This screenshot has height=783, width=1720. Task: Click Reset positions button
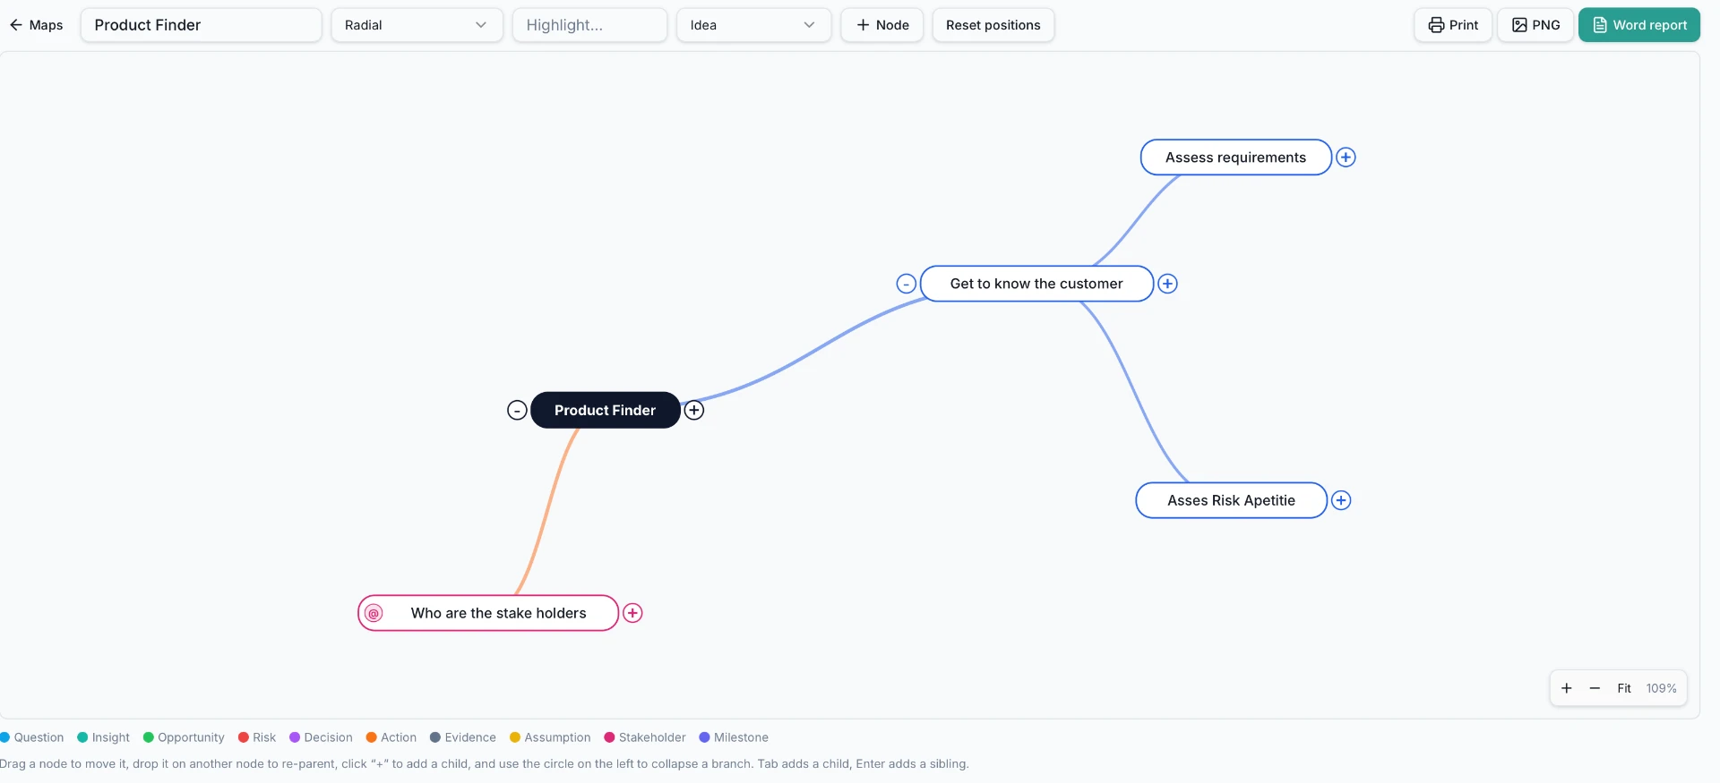click(x=993, y=25)
